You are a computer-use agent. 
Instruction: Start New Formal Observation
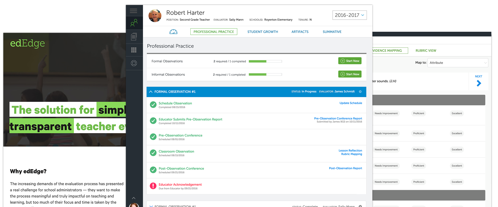tap(350, 61)
